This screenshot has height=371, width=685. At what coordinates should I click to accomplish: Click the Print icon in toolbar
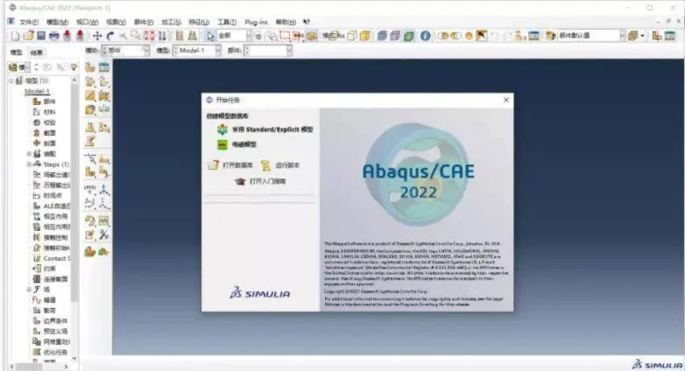(53, 36)
